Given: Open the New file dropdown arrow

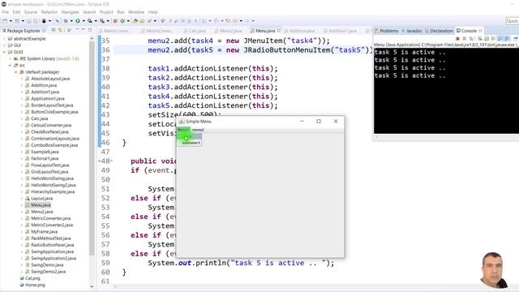Looking at the screenshot, I should [x=11, y=21].
